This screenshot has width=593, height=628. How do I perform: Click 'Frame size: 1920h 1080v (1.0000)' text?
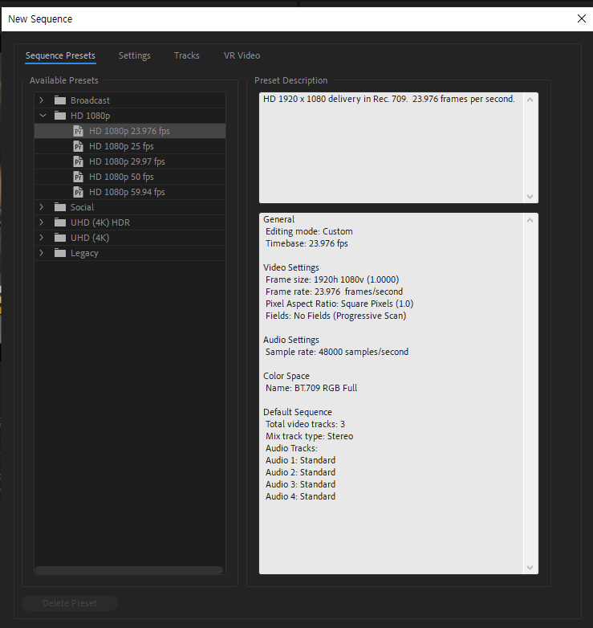coord(332,279)
